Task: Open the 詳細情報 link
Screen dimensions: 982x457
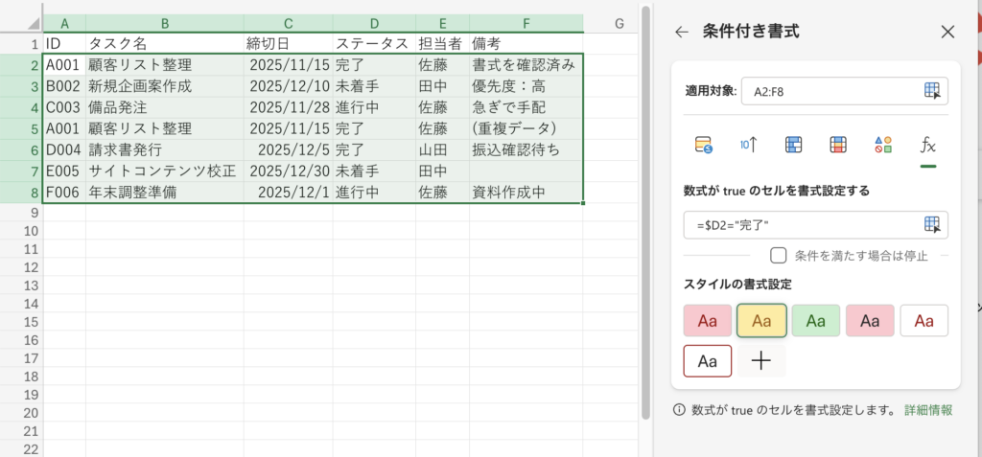Action: pos(927,410)
